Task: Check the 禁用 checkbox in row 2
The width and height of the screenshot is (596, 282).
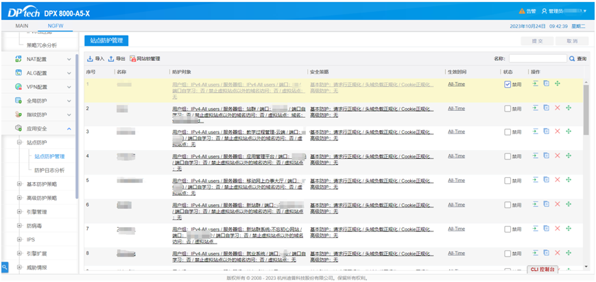Action: (508, 109)
